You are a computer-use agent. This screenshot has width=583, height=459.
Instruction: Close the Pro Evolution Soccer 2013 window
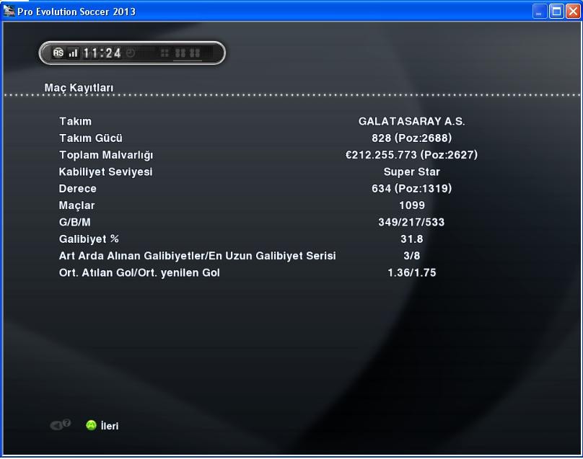(x=573, y=12)
